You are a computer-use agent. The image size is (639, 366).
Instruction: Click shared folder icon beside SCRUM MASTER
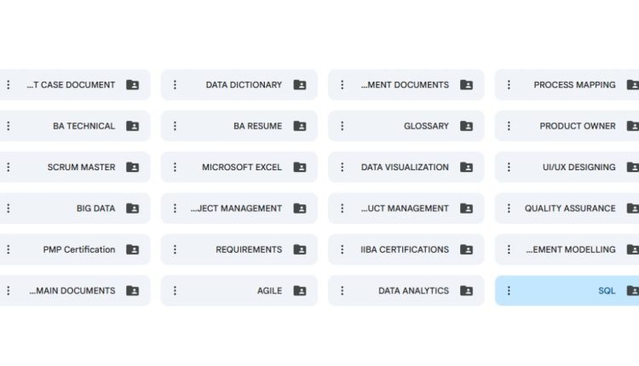point(133,168)
